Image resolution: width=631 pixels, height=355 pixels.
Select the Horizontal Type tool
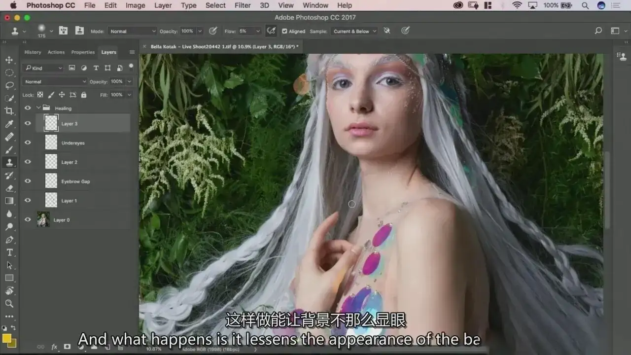click(9, 252)
